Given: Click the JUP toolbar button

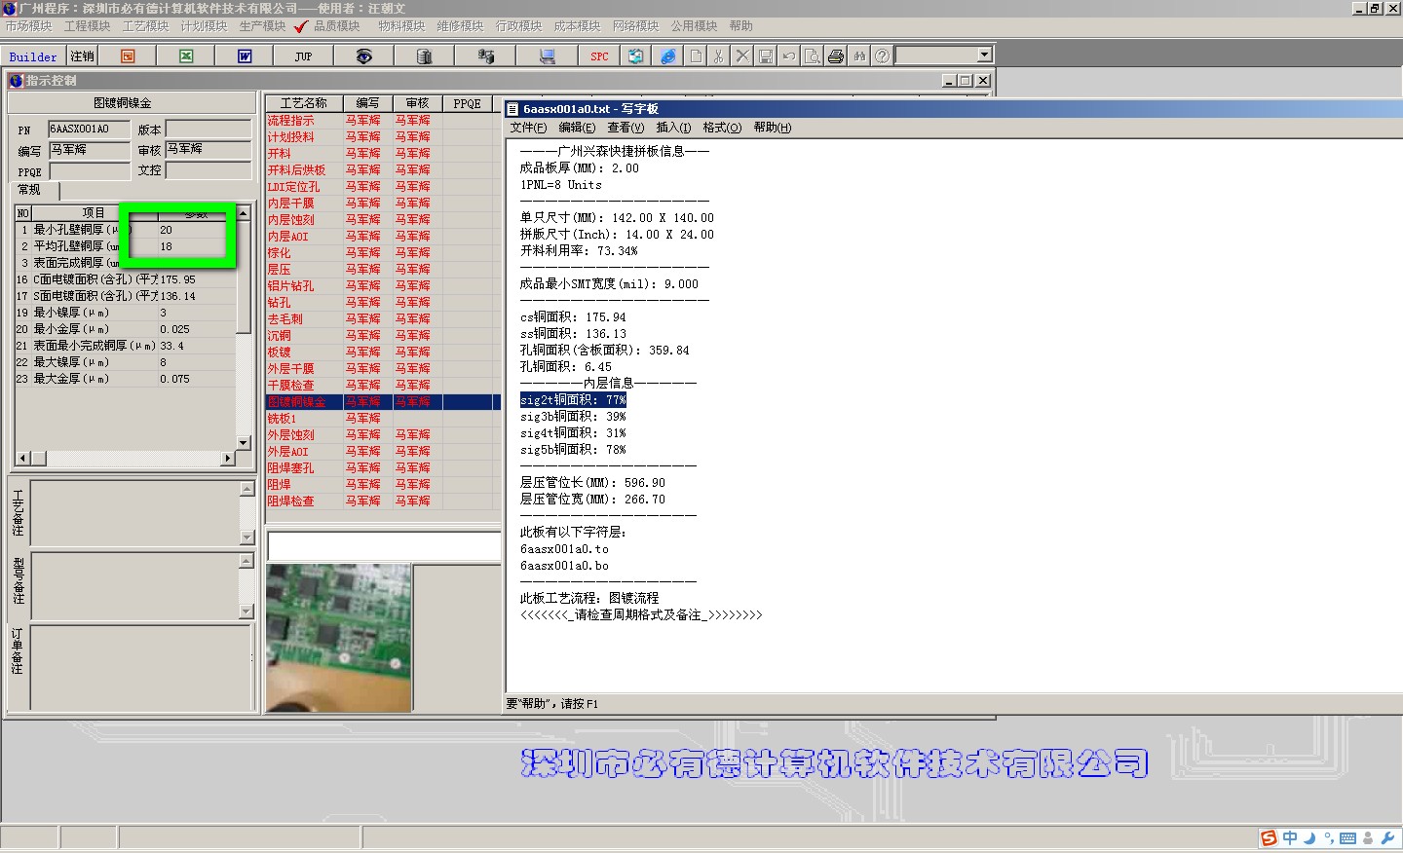Looking at the screenshot, I should coord(303,56).
